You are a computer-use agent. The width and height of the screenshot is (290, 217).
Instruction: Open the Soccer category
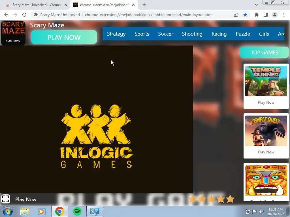click(165, 34)
